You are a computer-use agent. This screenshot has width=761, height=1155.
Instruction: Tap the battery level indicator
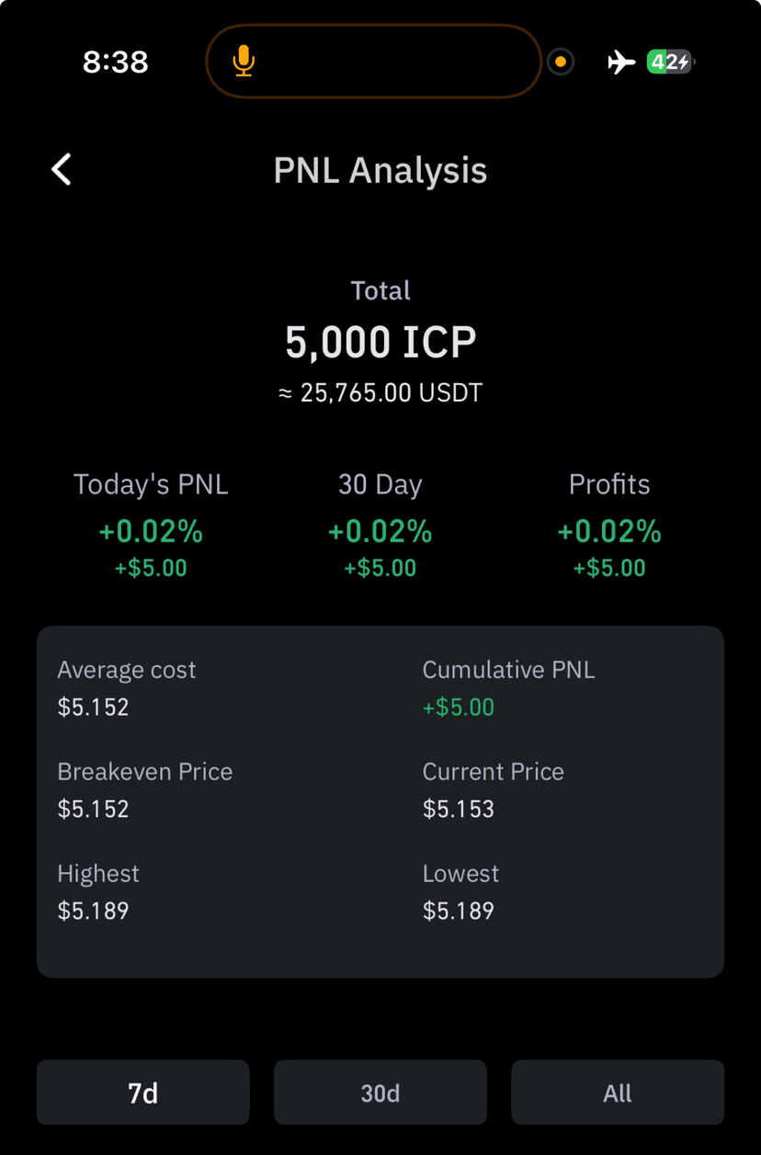pyautogui.click(x=671, y=62)
